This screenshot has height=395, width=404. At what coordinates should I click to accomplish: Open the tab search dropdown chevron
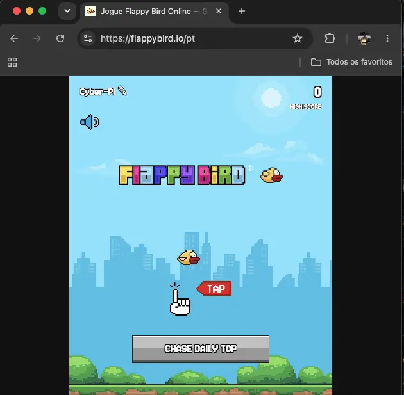(x=67, y=11)
